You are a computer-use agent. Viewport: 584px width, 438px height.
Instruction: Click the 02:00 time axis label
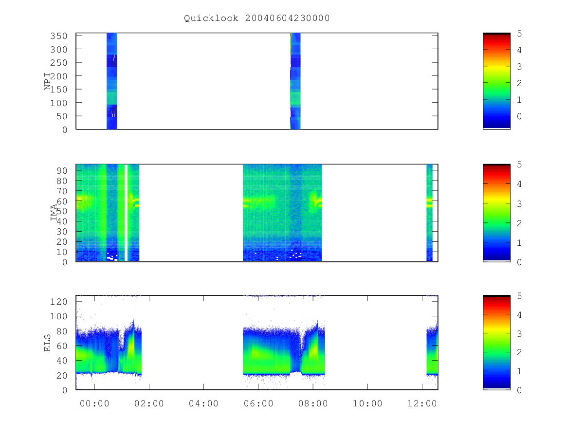149,403
